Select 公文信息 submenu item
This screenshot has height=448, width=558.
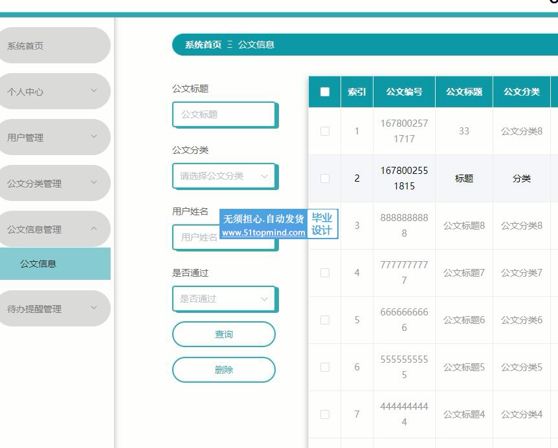point(54,264)
